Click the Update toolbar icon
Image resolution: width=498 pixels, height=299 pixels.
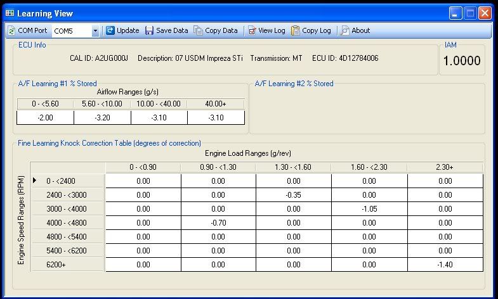pos(110,30)
